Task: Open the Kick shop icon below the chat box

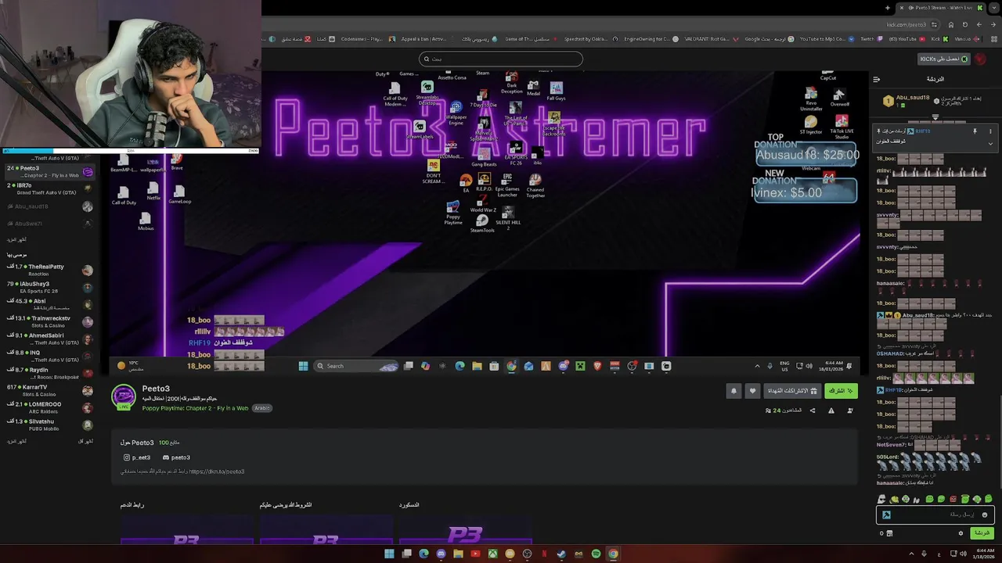Action: (889, 533)
